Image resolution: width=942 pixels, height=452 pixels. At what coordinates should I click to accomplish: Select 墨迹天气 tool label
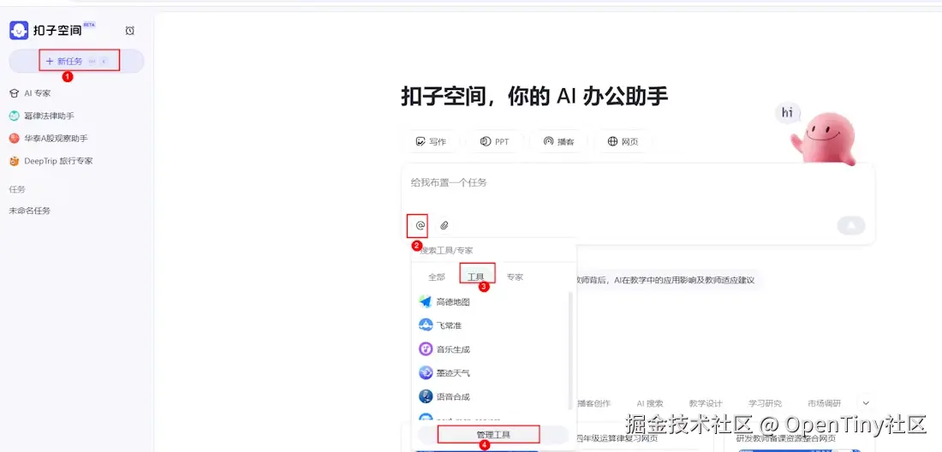tap(453, 372)
